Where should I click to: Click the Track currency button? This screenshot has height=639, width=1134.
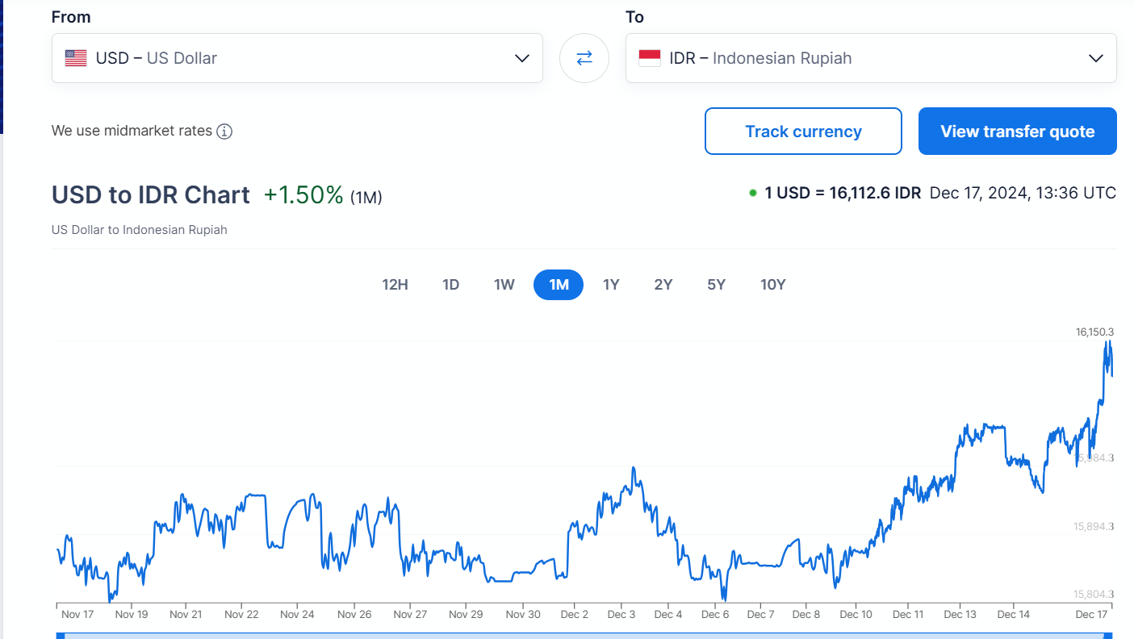(x=803, y=132)
